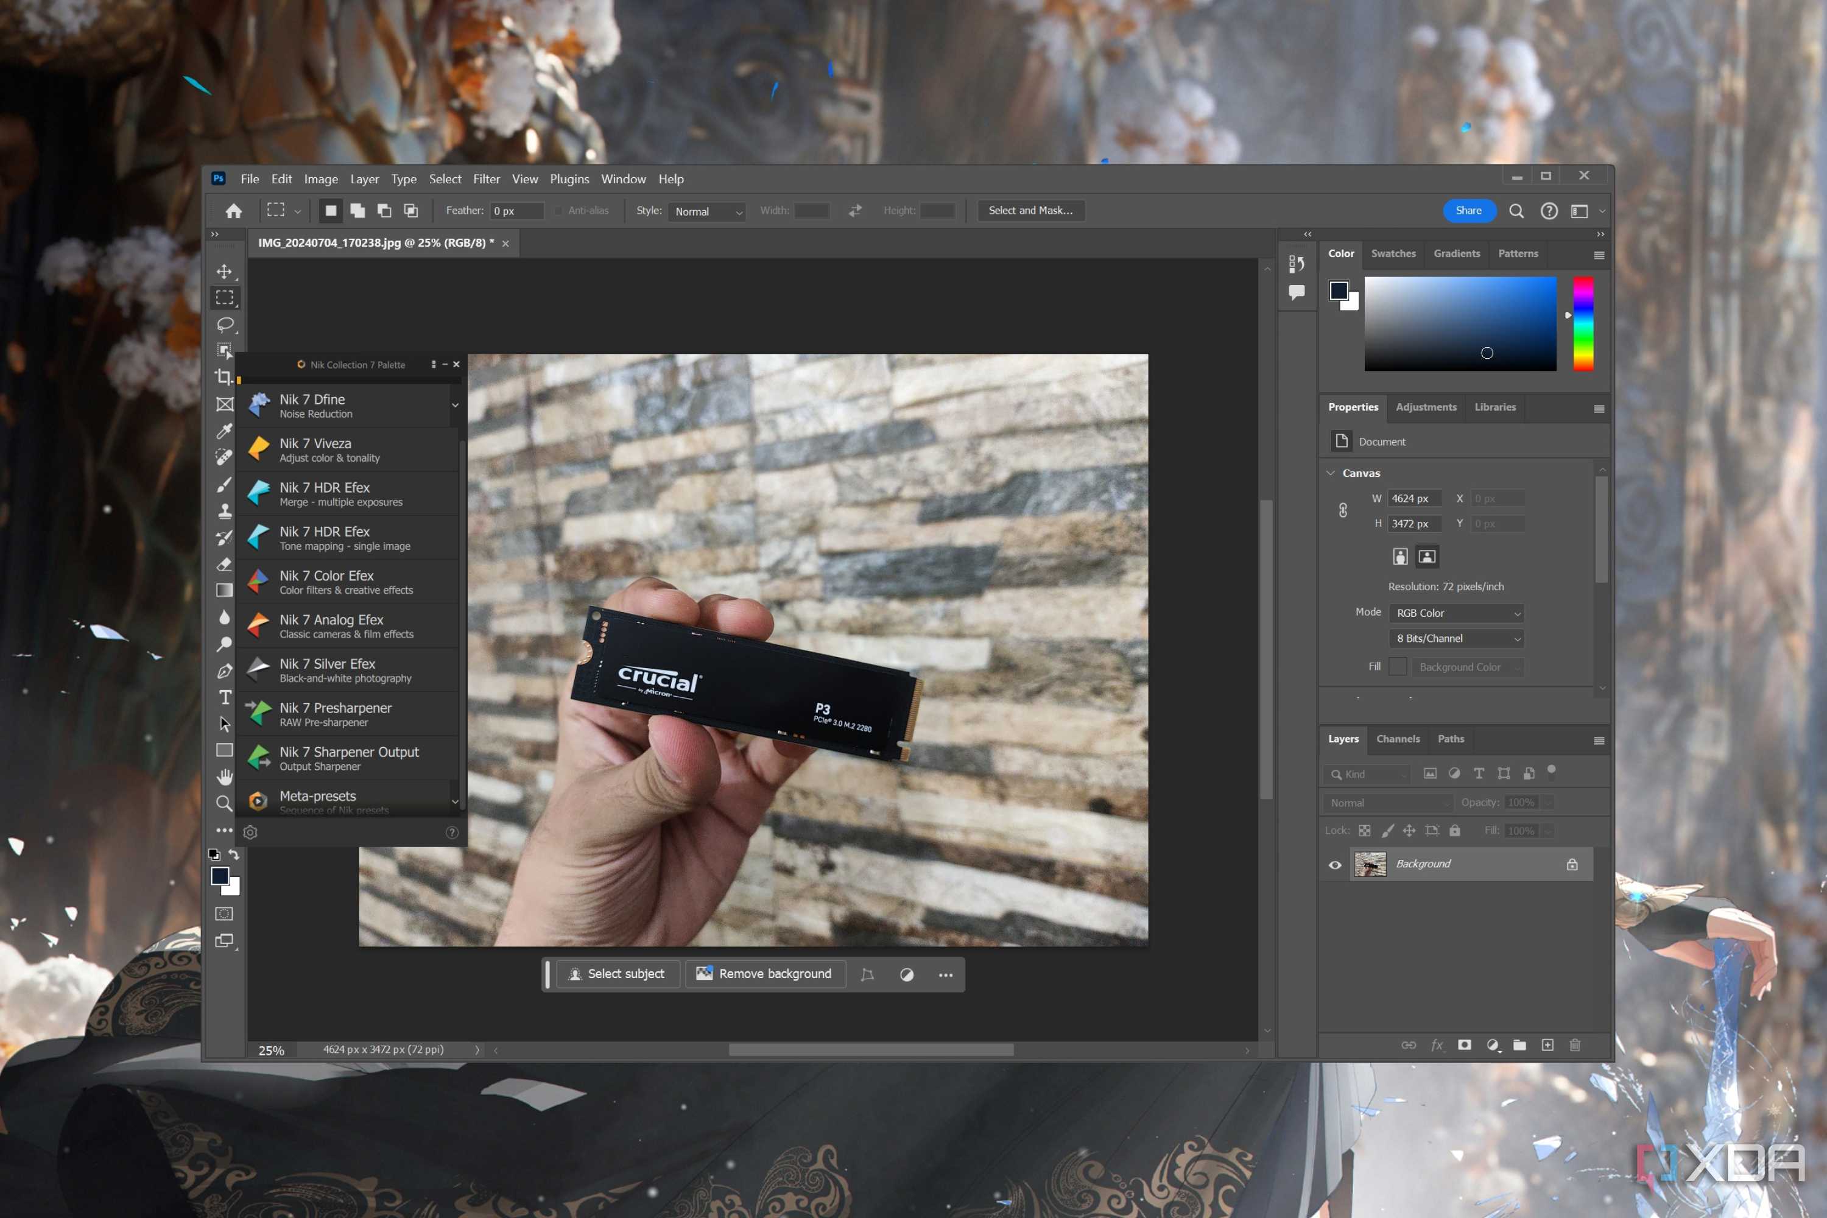Open the 8 Bits/Channel dropdown
The height and width of the screenshot is (1218, 1827).
(1457, 638)
